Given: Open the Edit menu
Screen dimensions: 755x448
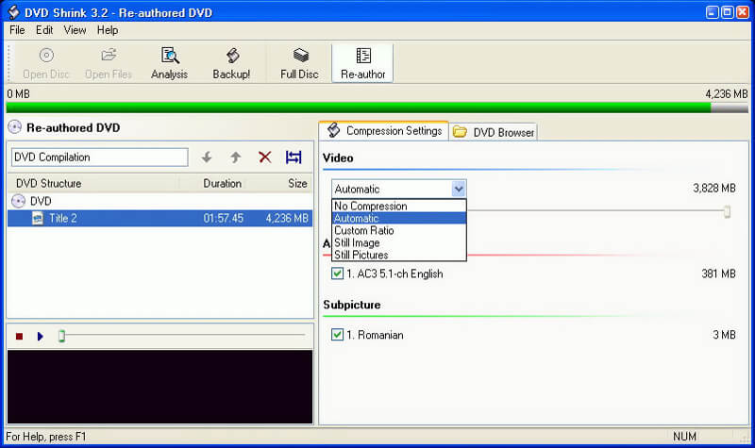Looking at the screenshot, I should click(x=44, y=30).
